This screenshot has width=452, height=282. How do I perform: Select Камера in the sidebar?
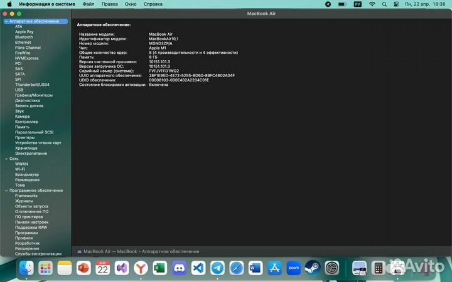(22, 117)
